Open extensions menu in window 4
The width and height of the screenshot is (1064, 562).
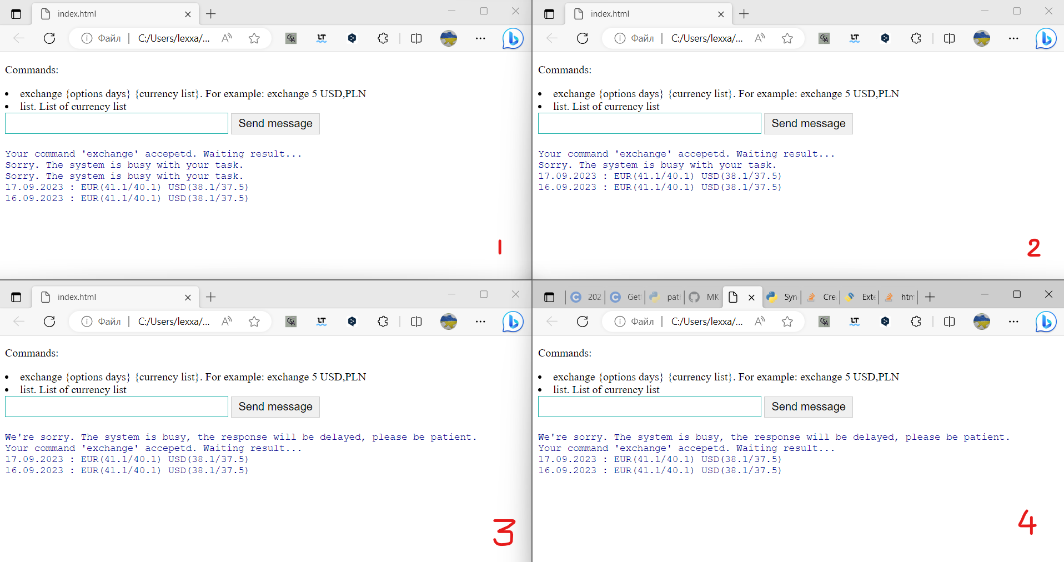[x=916, y=322]
